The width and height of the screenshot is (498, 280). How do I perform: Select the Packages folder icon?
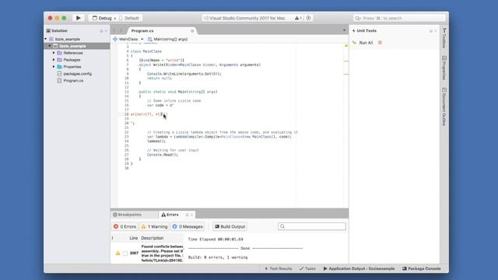pyautogui.click(x=59, y=60)
